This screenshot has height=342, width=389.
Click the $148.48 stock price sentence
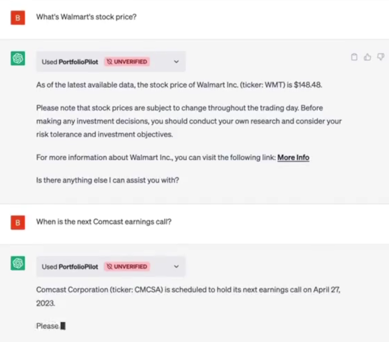tap(179, 85)
